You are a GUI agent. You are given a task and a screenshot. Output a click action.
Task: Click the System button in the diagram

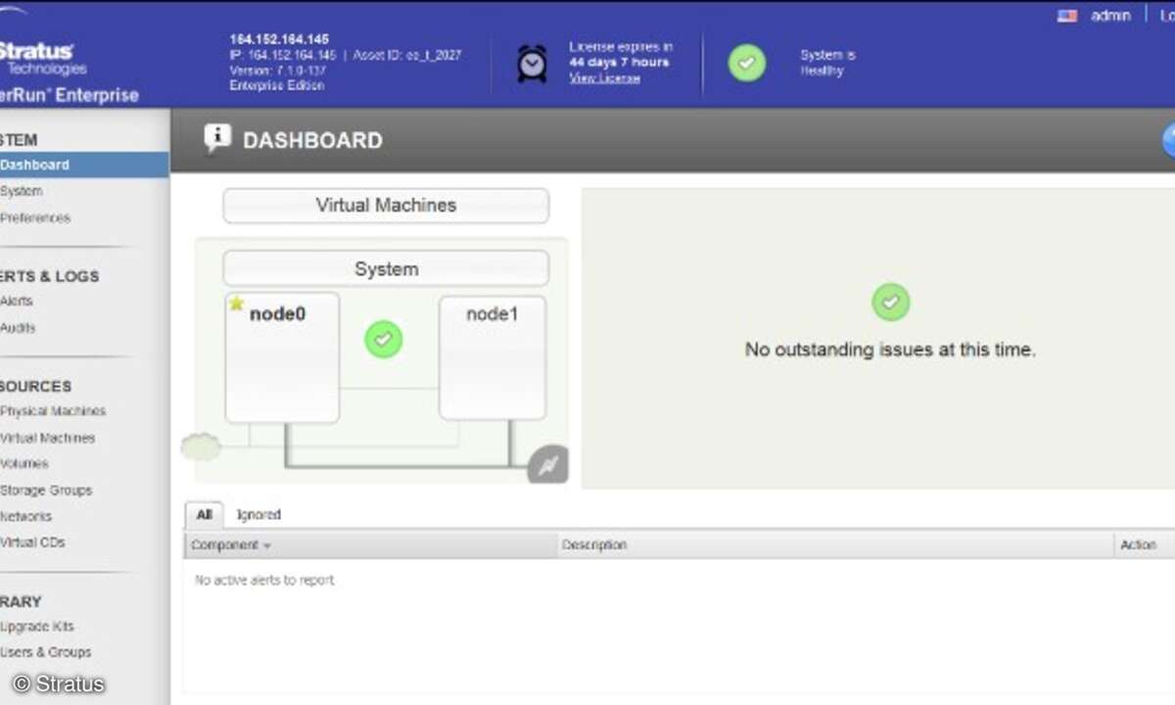[x=386, y=268]
